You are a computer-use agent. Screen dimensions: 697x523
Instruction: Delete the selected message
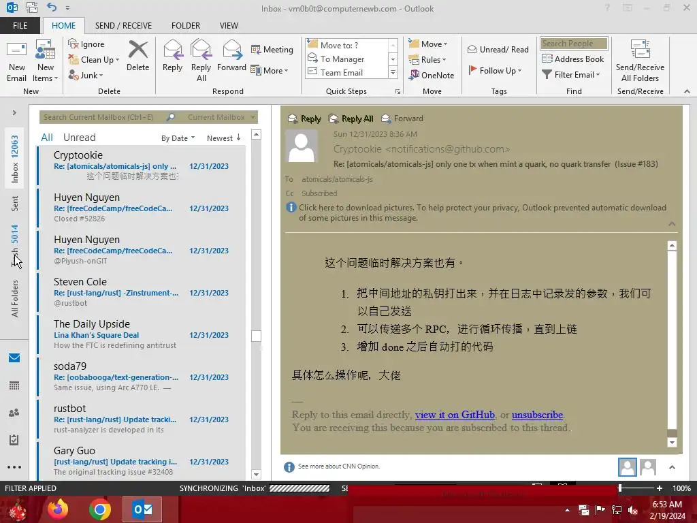tap(137, 56)
